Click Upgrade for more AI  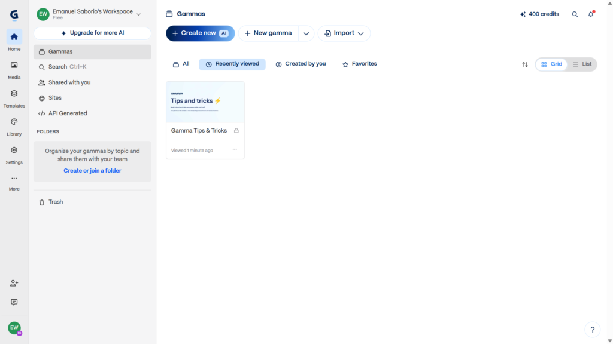click(x=92, y=33)
